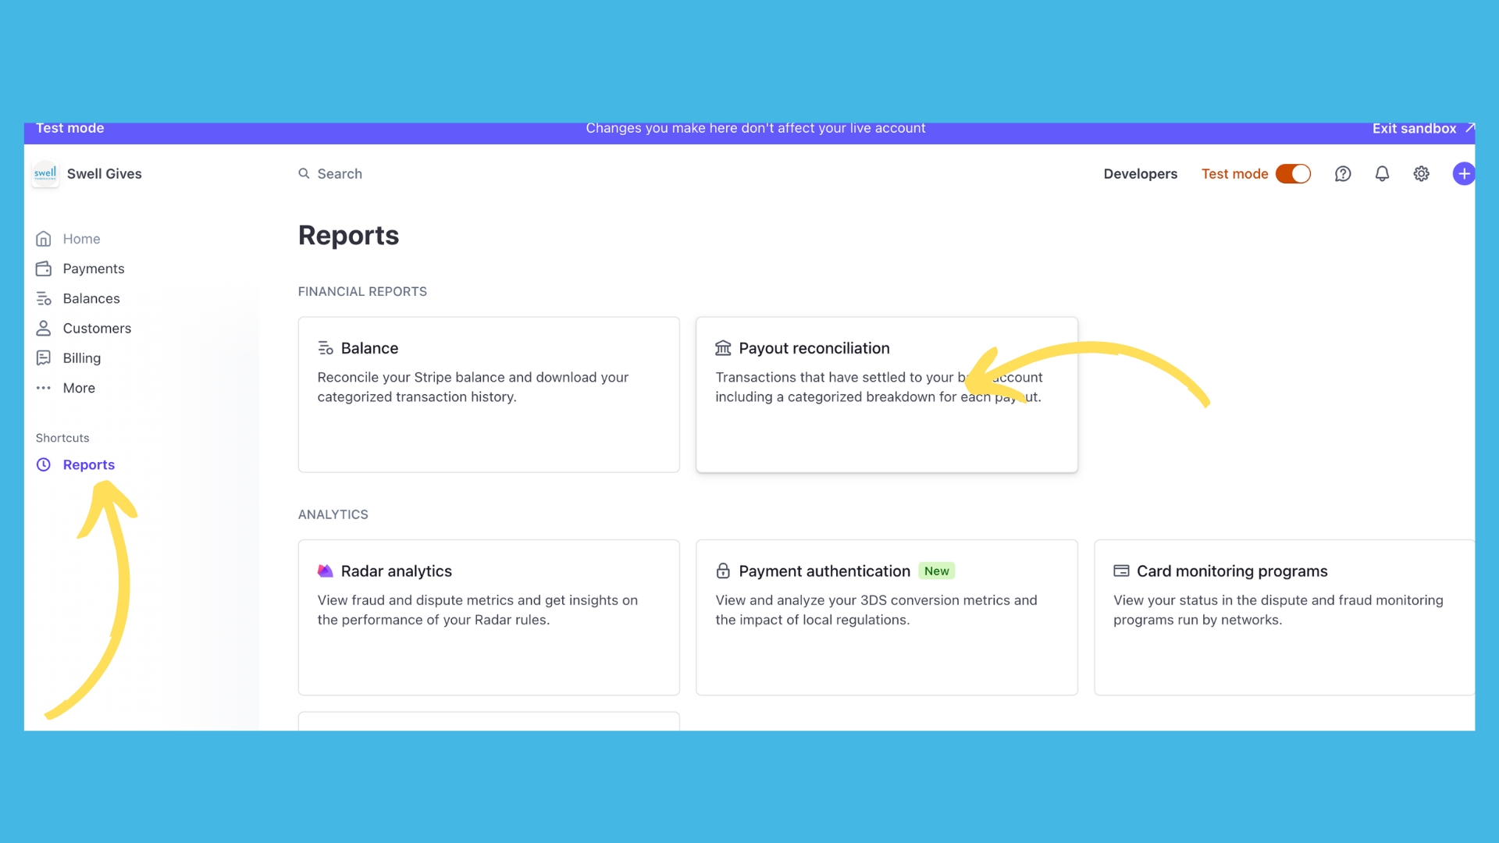The height and width of the screenshot is (843, 1499).
Task: Click the Payout reconciliation icon
Action: click(723, 348)
